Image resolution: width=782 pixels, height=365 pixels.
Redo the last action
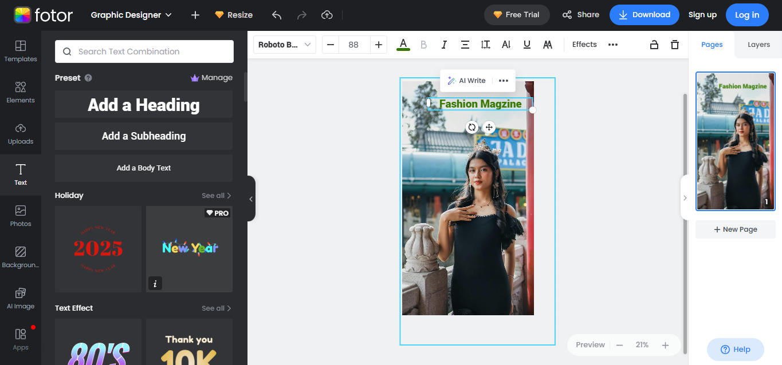click(x=302, y=15)
